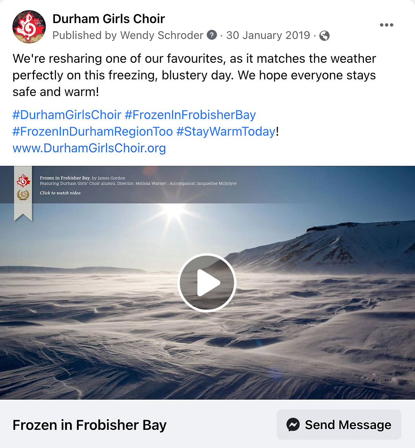Play the Frozen in Frobisher Bay video

[207, 282]
